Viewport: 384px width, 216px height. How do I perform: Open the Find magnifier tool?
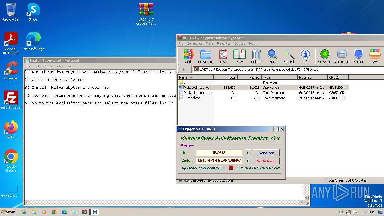tap(272, 56)
